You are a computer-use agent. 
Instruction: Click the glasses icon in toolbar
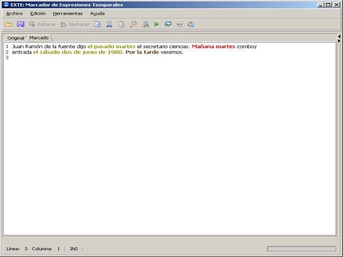168,24
